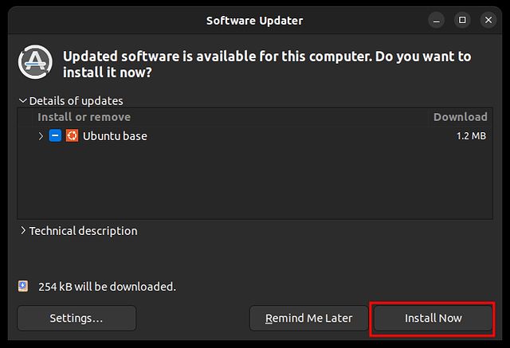Screen dimensions: 510x348
Task: Toggle the Ubuntu base checkbox
Action: coord(55,136)
